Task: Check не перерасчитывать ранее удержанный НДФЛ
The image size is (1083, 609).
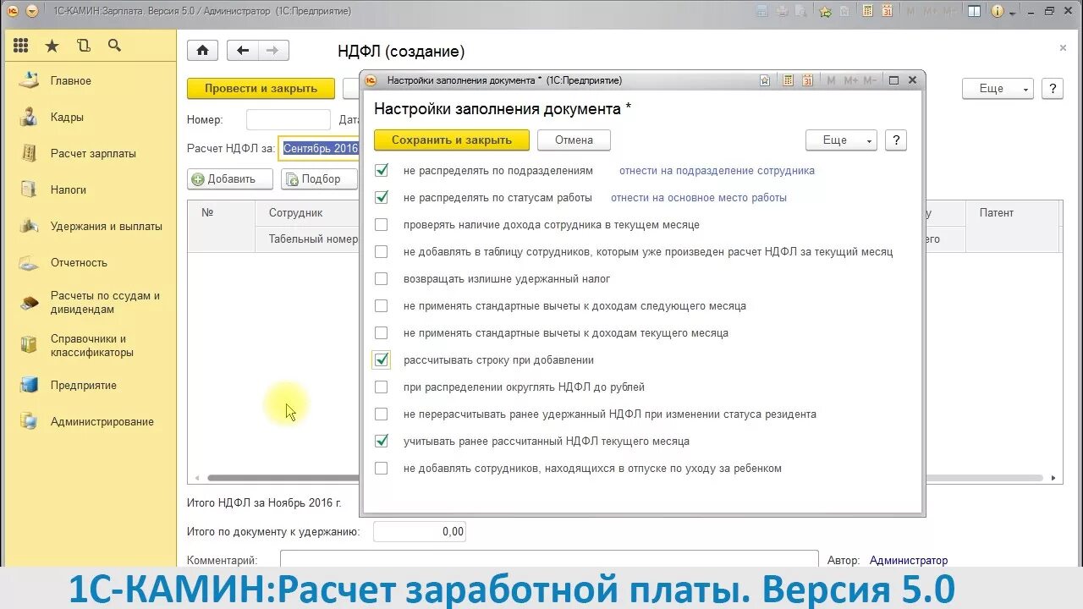Action: (x=382, y=414)
